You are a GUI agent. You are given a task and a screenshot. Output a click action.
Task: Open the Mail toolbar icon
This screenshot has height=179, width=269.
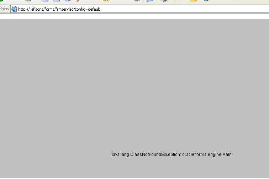coord(150,1)
